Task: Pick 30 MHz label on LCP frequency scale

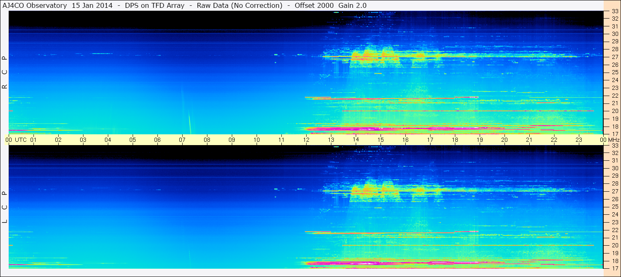Action: point(615,168)
